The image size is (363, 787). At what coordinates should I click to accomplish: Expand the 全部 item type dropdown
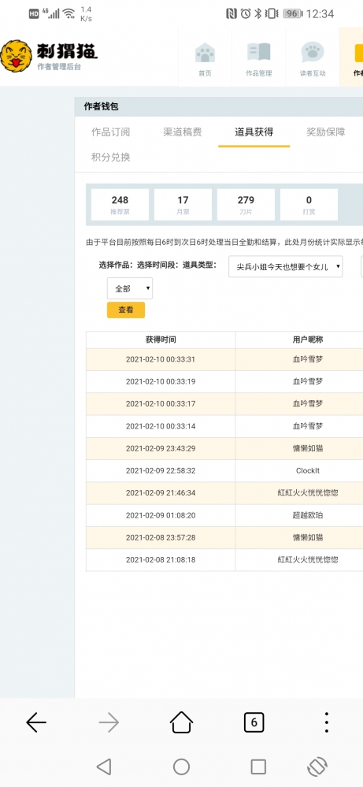pyautogui.click(x=130, y=288)
